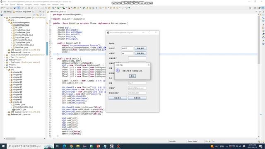The image size is (265, 149).
Task: Click the ID input field in sign-up form
Action: (x=127, y=48)
